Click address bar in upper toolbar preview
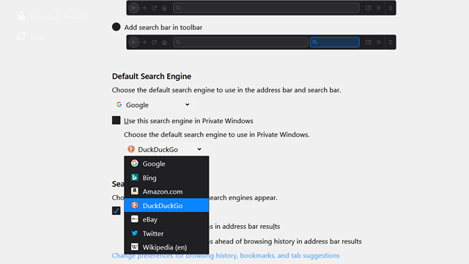Viewport: 469px width, 264px height. tap(266, 8)
